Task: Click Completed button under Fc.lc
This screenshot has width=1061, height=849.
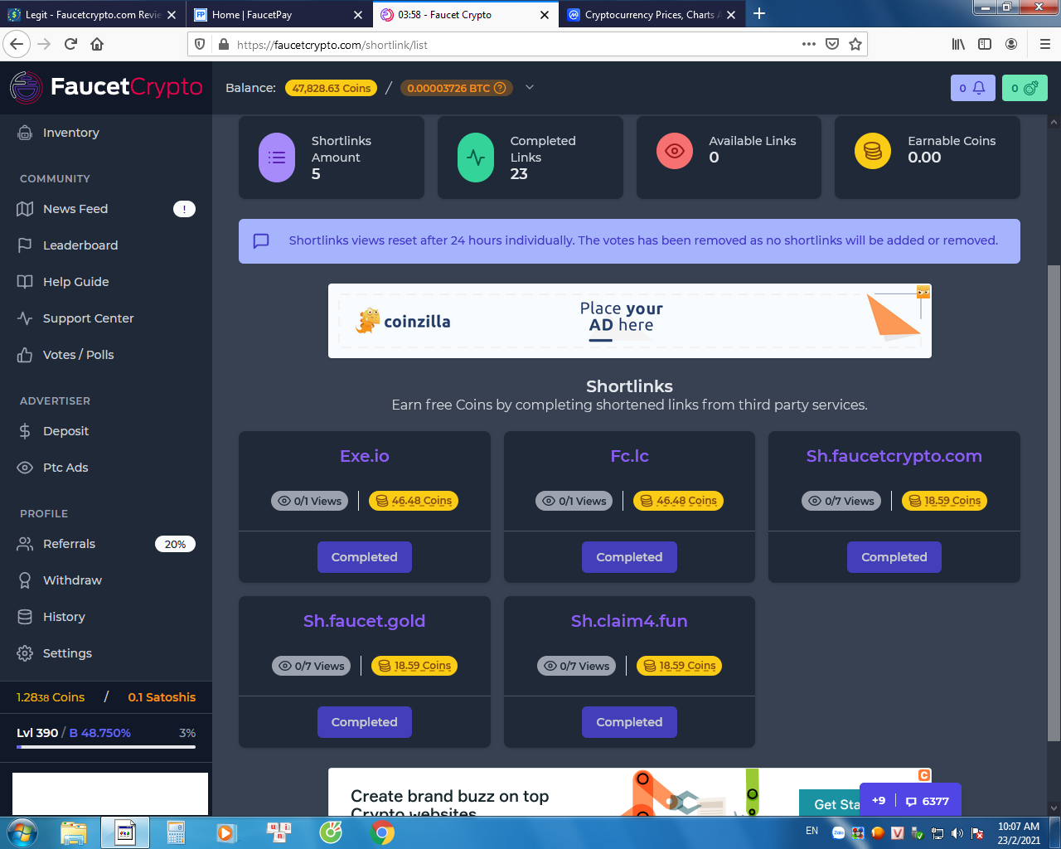Action: click(629, 557)
